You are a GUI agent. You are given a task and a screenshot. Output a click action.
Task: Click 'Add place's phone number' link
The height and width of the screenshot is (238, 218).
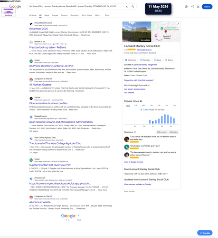tap(135, 89)
